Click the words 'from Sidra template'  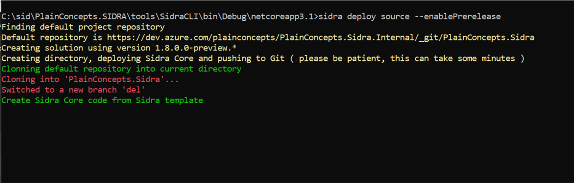[157, 100]
